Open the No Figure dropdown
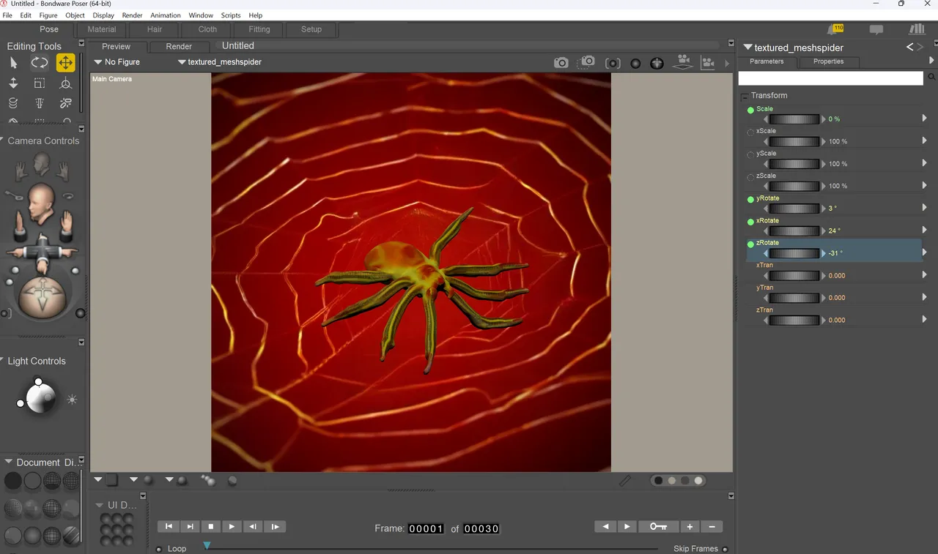This screenshot has height=554, width=938. [x=117, y=62]
